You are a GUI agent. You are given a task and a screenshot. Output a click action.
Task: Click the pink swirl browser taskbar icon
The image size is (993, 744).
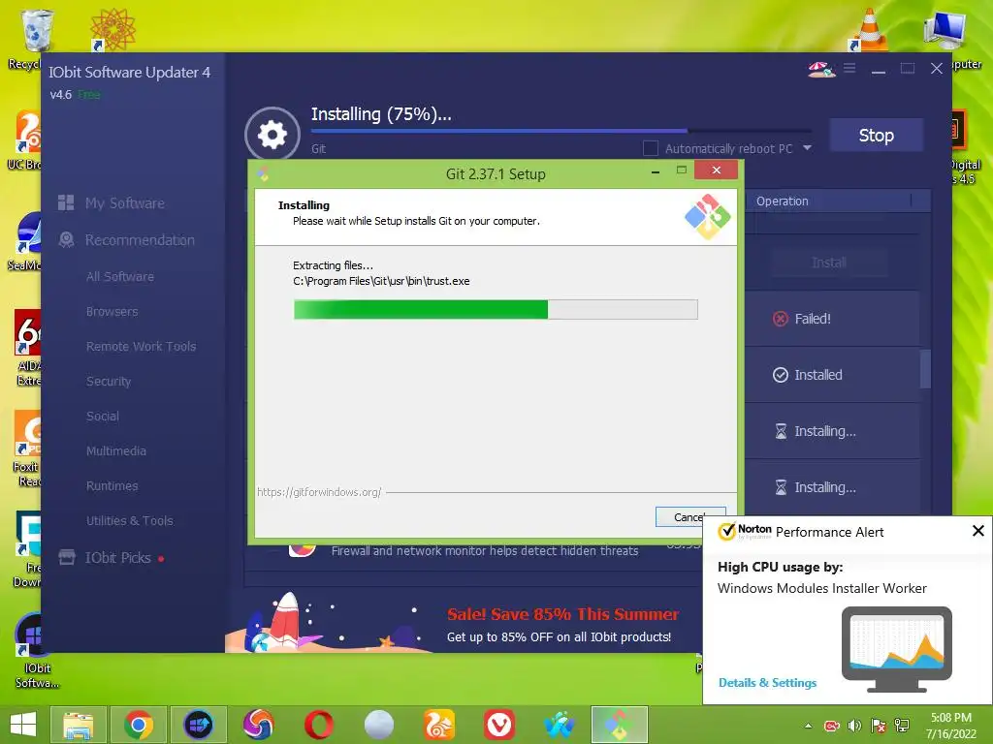pyautogui.click(x=258, y=725)
